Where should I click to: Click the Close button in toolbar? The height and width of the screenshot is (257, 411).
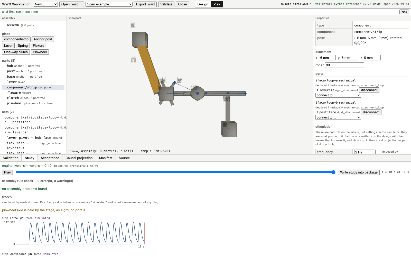(x=182, y=4)
